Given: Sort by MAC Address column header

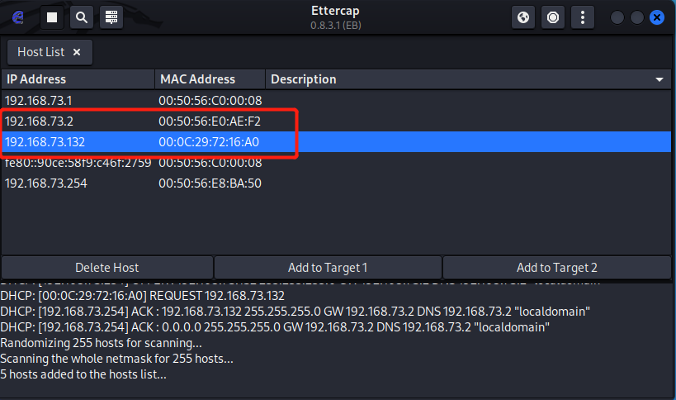Looking at the screenshot, I should pos(210,79).
